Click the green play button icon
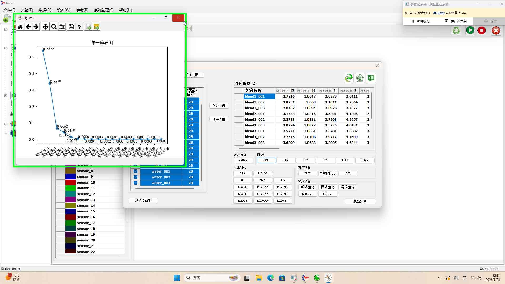 [470, 30]
